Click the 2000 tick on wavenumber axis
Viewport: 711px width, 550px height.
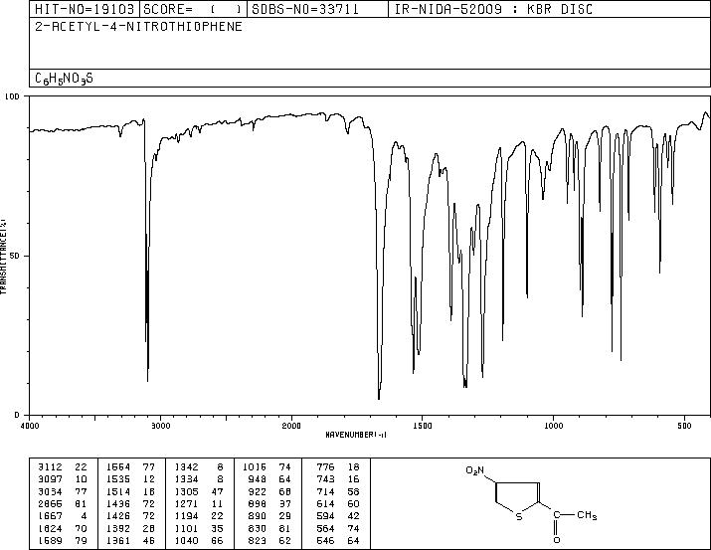tap(290, 426)
